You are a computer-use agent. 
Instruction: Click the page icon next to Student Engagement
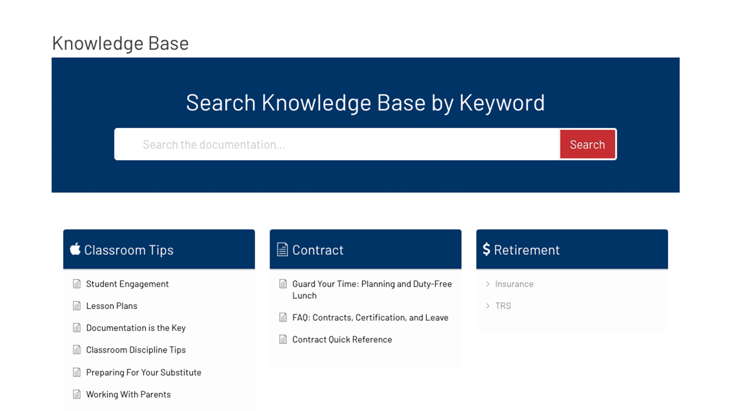(77, 284)
